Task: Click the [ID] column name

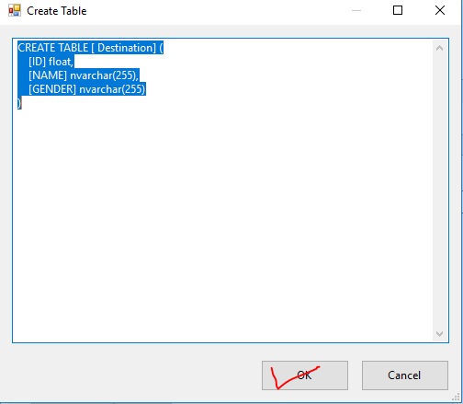Action: tap(37, 62)
